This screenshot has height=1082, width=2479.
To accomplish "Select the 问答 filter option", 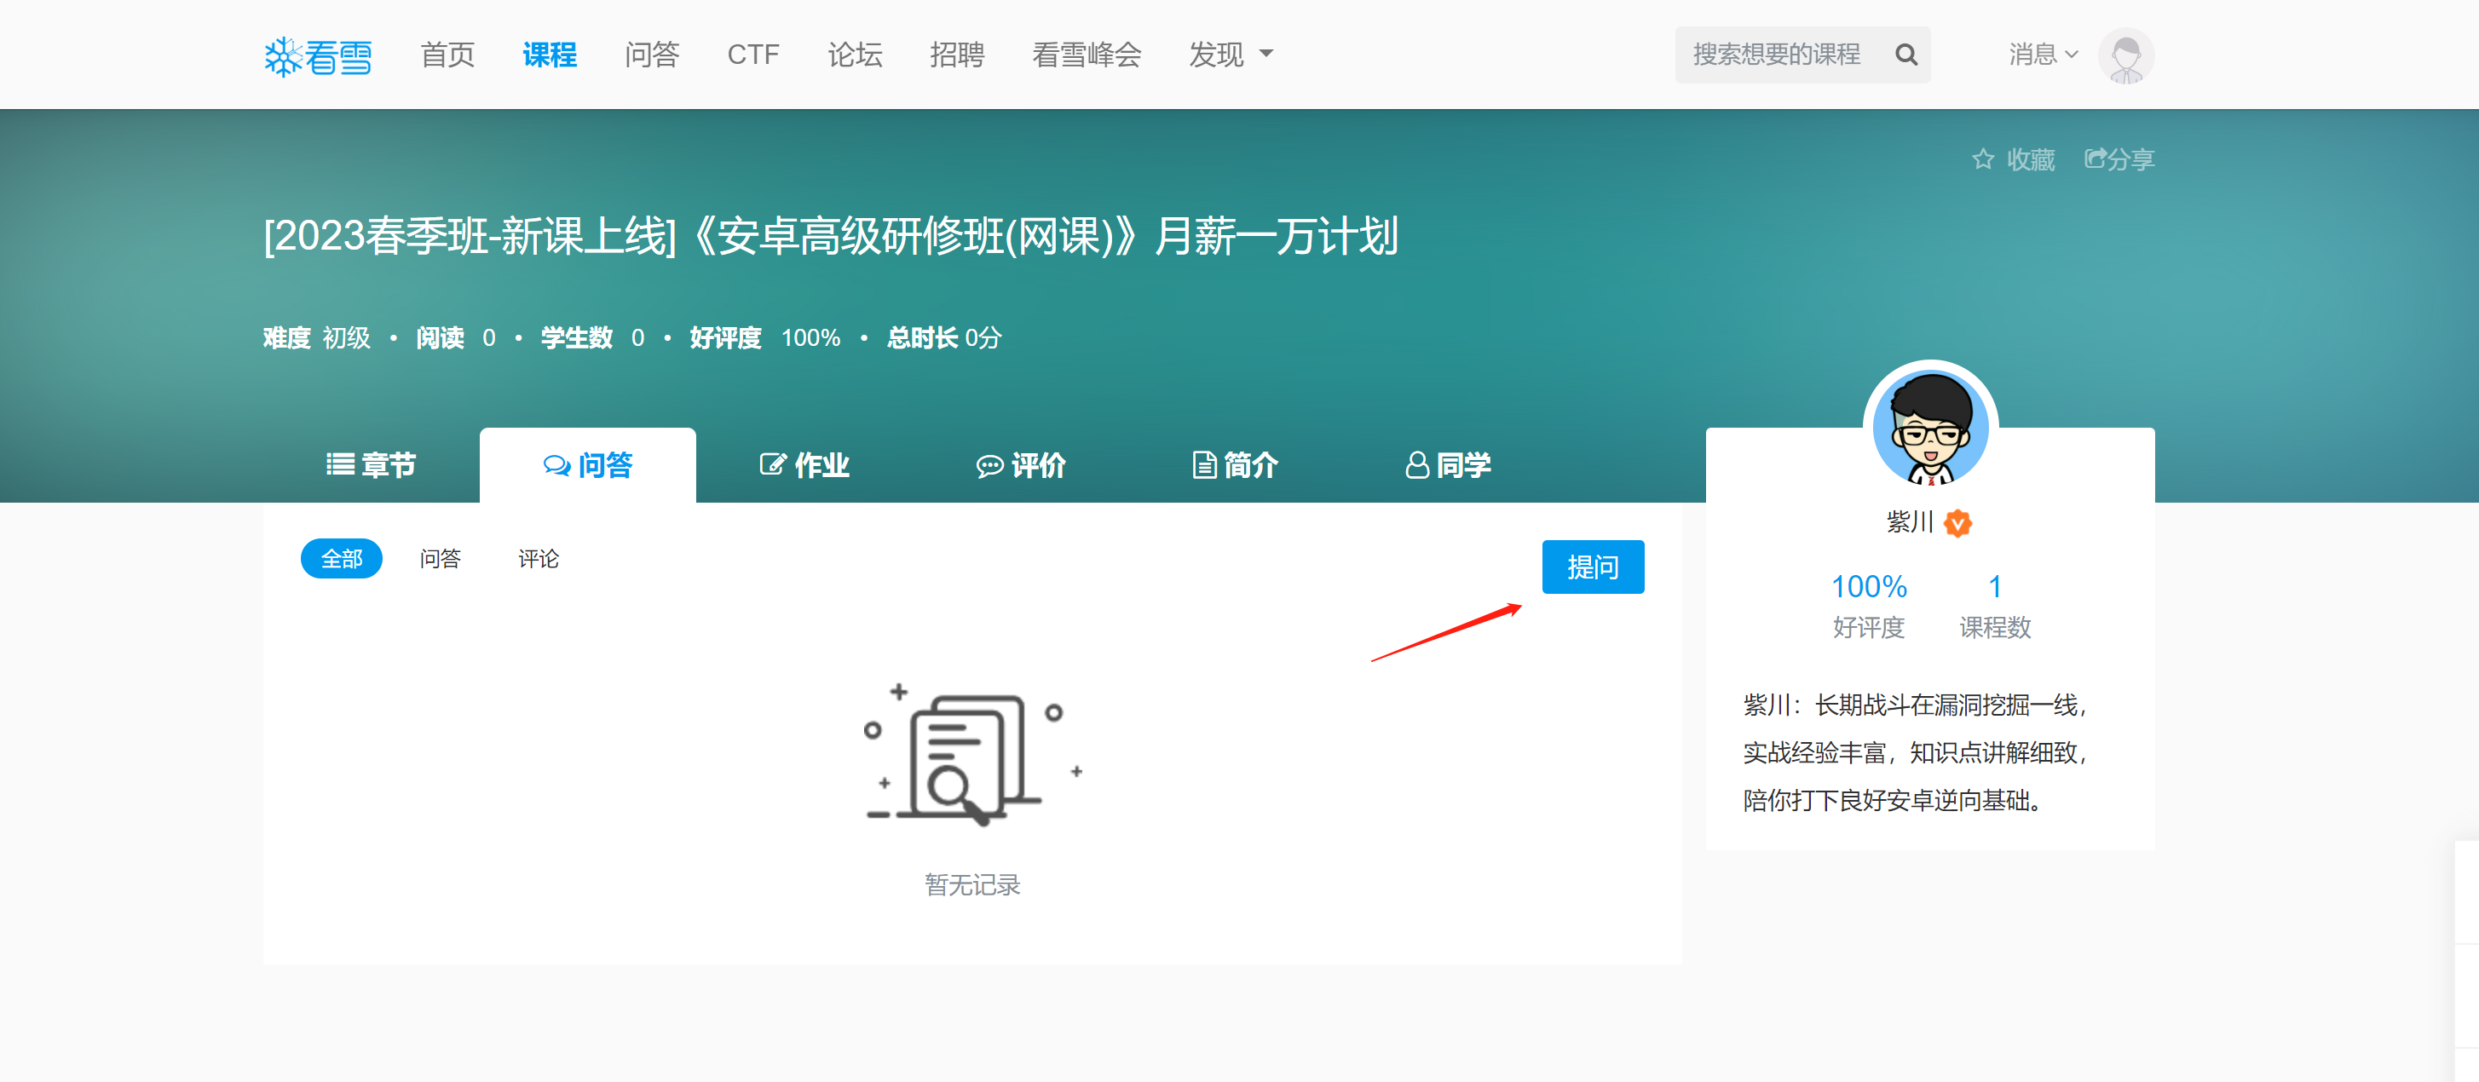I will pos(440,559).
